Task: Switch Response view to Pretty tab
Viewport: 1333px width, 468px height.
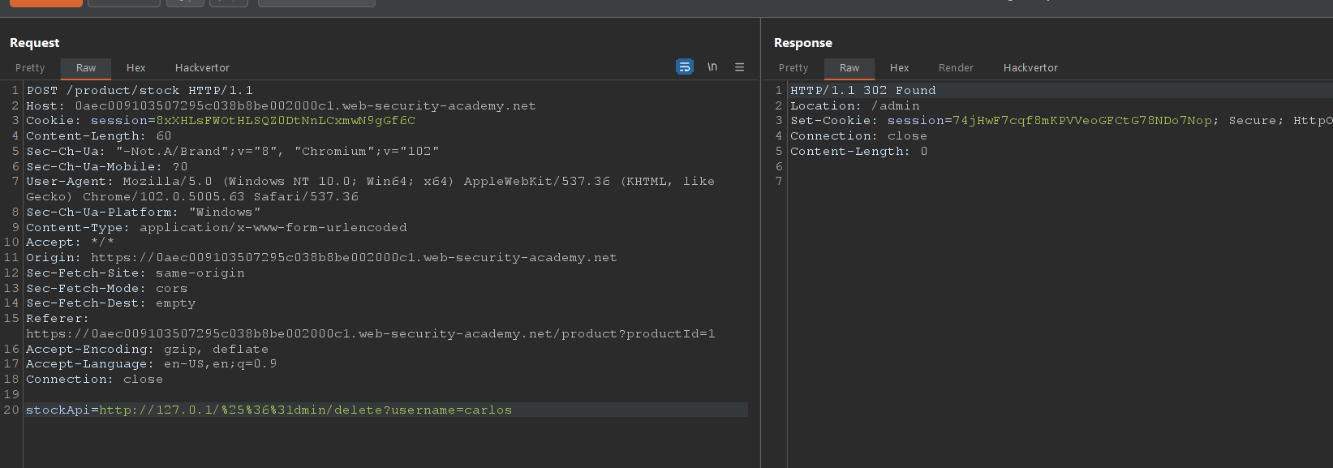Action: [x=793, y=68]
